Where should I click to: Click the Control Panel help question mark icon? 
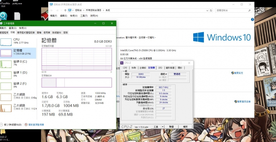click(252, 19)
